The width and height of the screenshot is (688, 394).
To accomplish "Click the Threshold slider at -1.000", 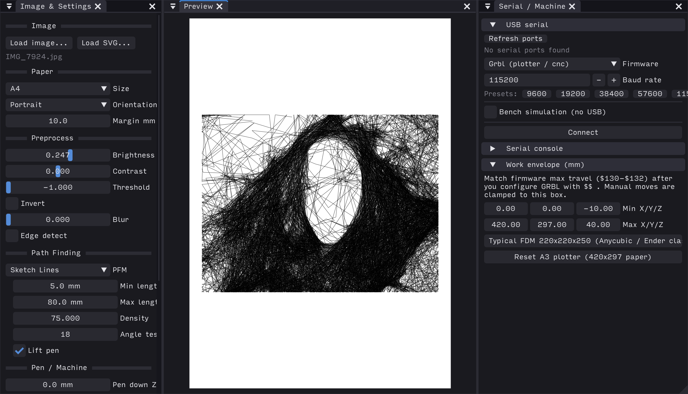I will click(x=58, y=187).
